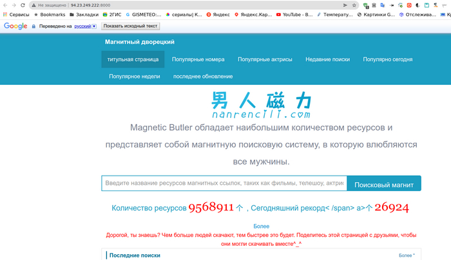Focus the magnet resource search field
This screenshot has width=451, height=260.
click(224, 183)
